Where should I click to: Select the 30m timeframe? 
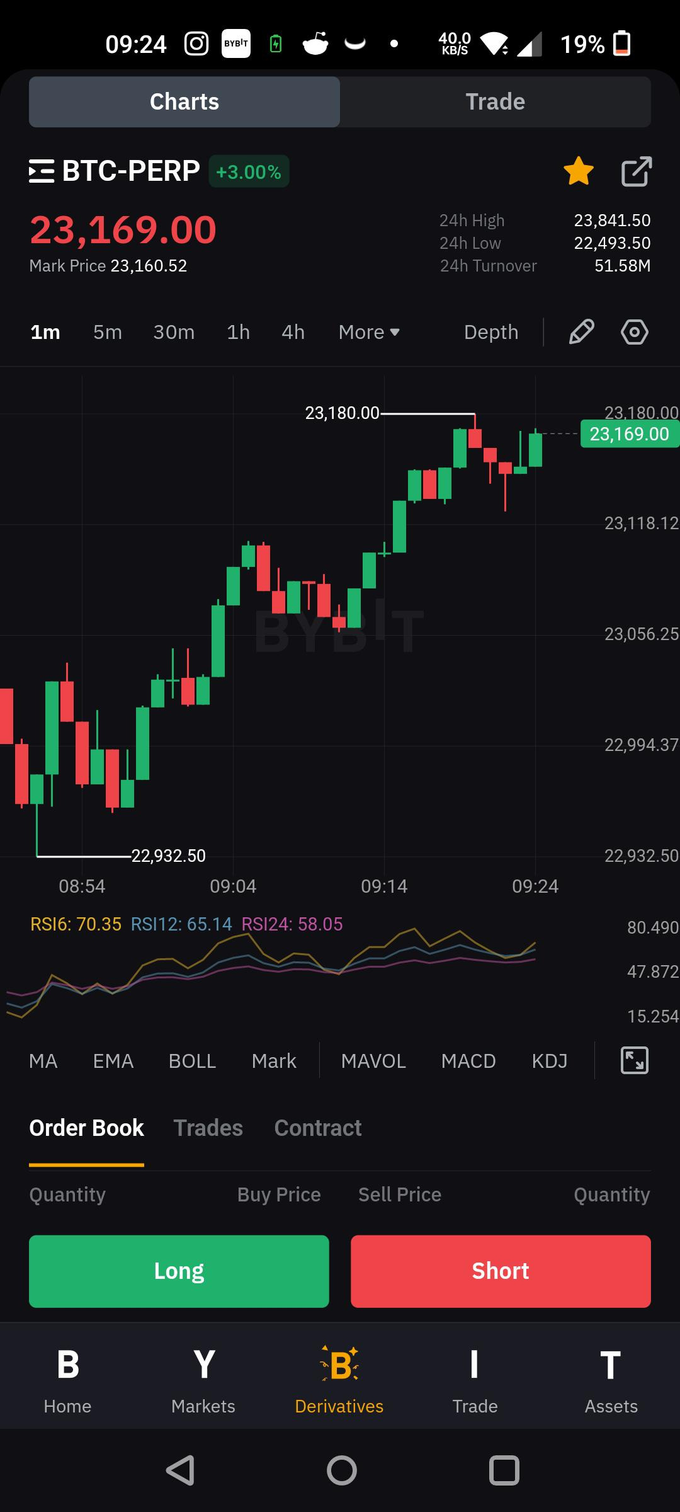click(x=174, y=332)
